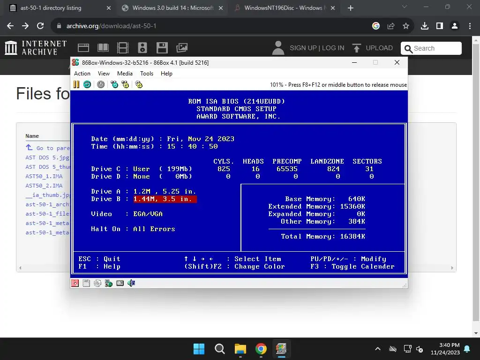Screen dimensions: 480x360
Task: Click the Go to parent directory link
Action: [x=48, y=148]
